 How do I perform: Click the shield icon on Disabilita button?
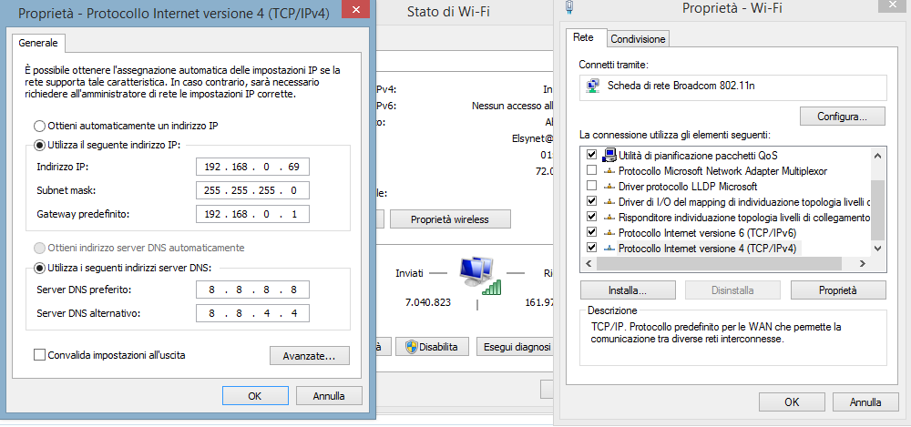[x=411, y=347]
